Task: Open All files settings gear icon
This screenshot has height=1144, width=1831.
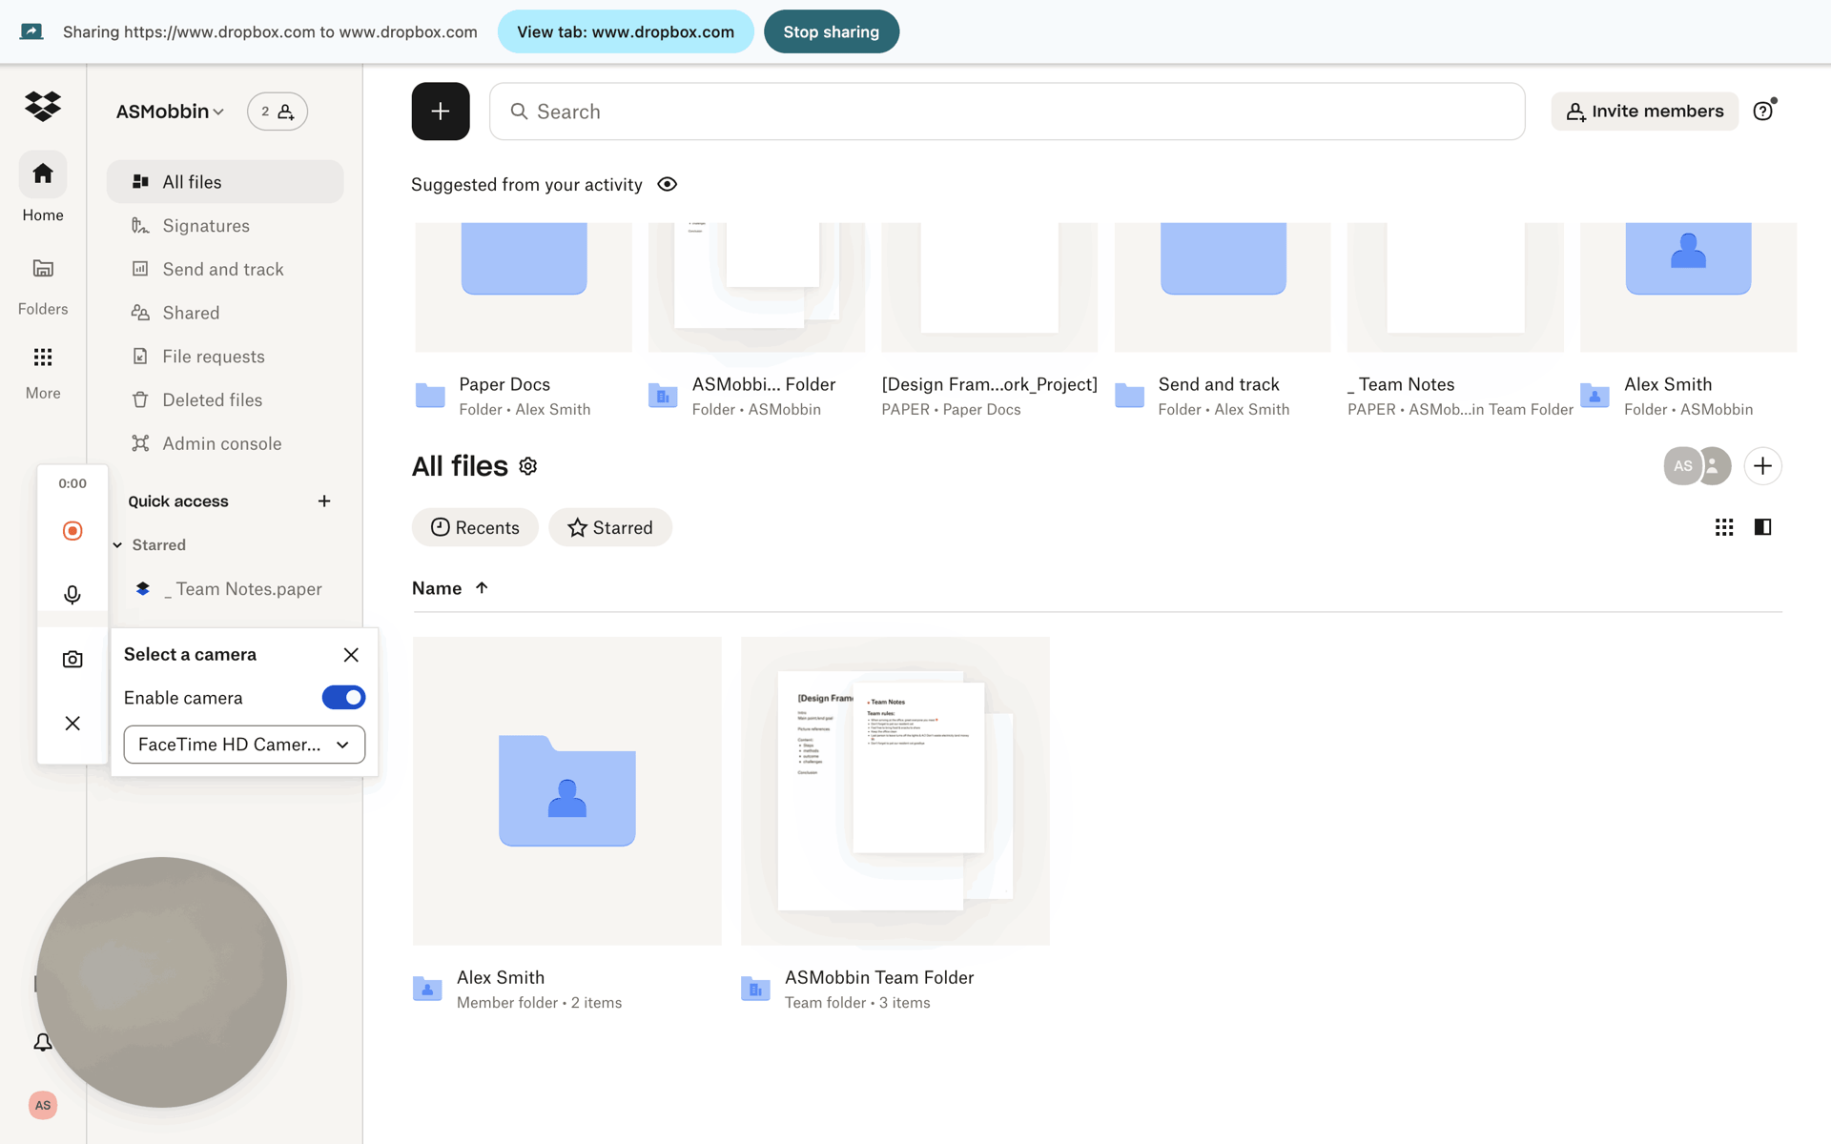Action: 528,466
